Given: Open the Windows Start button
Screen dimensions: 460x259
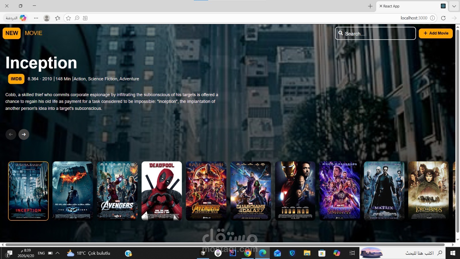Looking at the screenshot, I should coord(453,253).
